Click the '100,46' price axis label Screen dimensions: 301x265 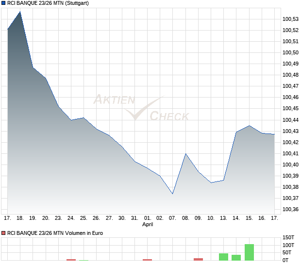[x=290, y=97]
